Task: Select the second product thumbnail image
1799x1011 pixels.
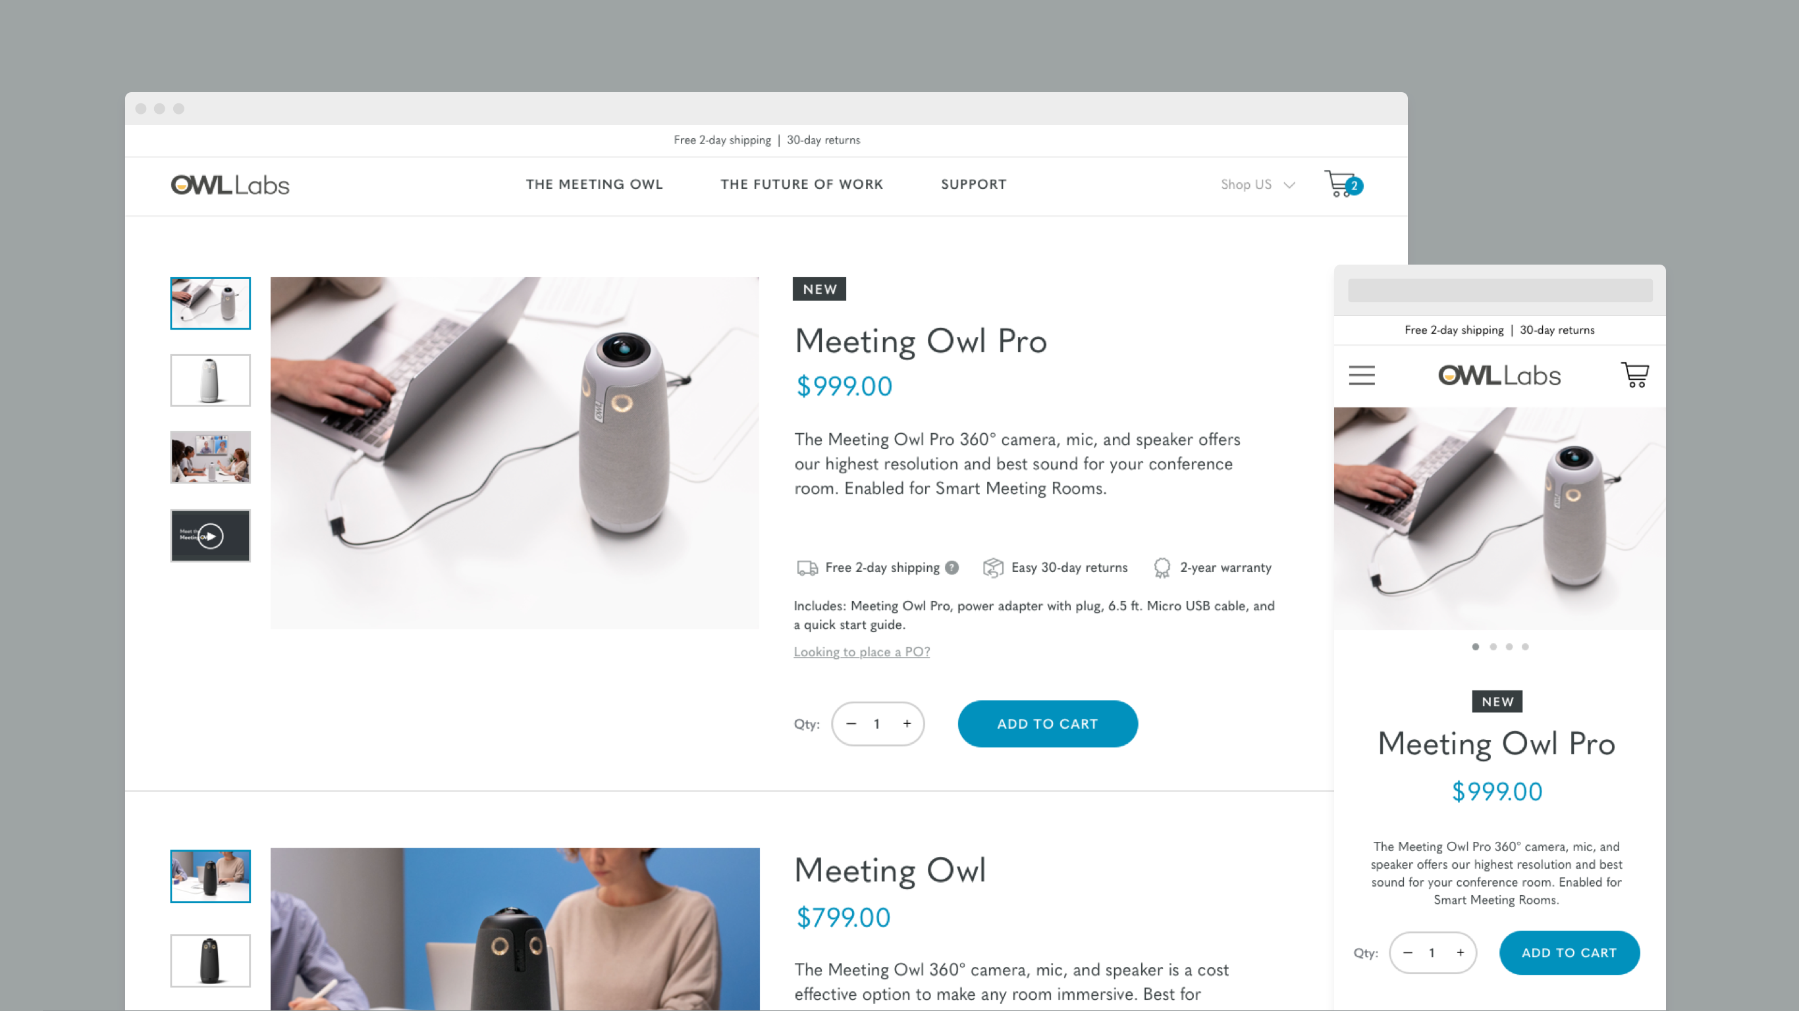Action: point(210,380)
